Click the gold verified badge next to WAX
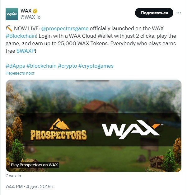This screenshot has width=187, height=195. (35, 11)
